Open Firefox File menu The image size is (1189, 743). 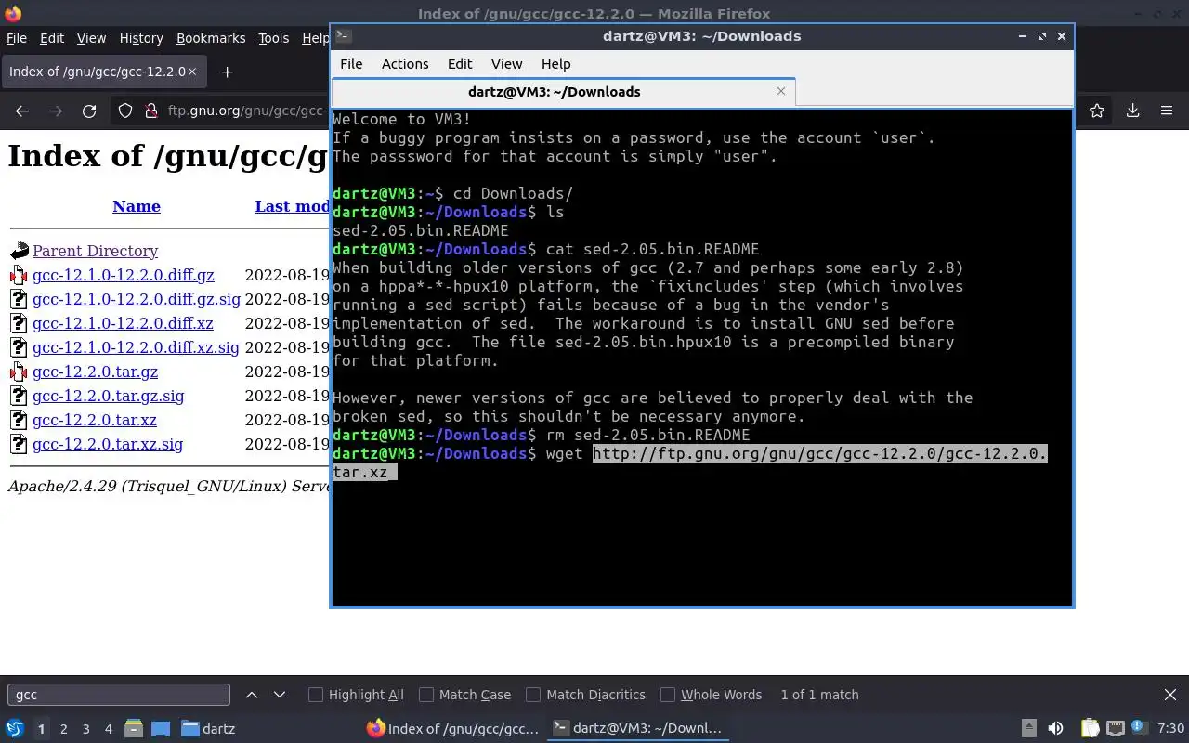[17, 38]
